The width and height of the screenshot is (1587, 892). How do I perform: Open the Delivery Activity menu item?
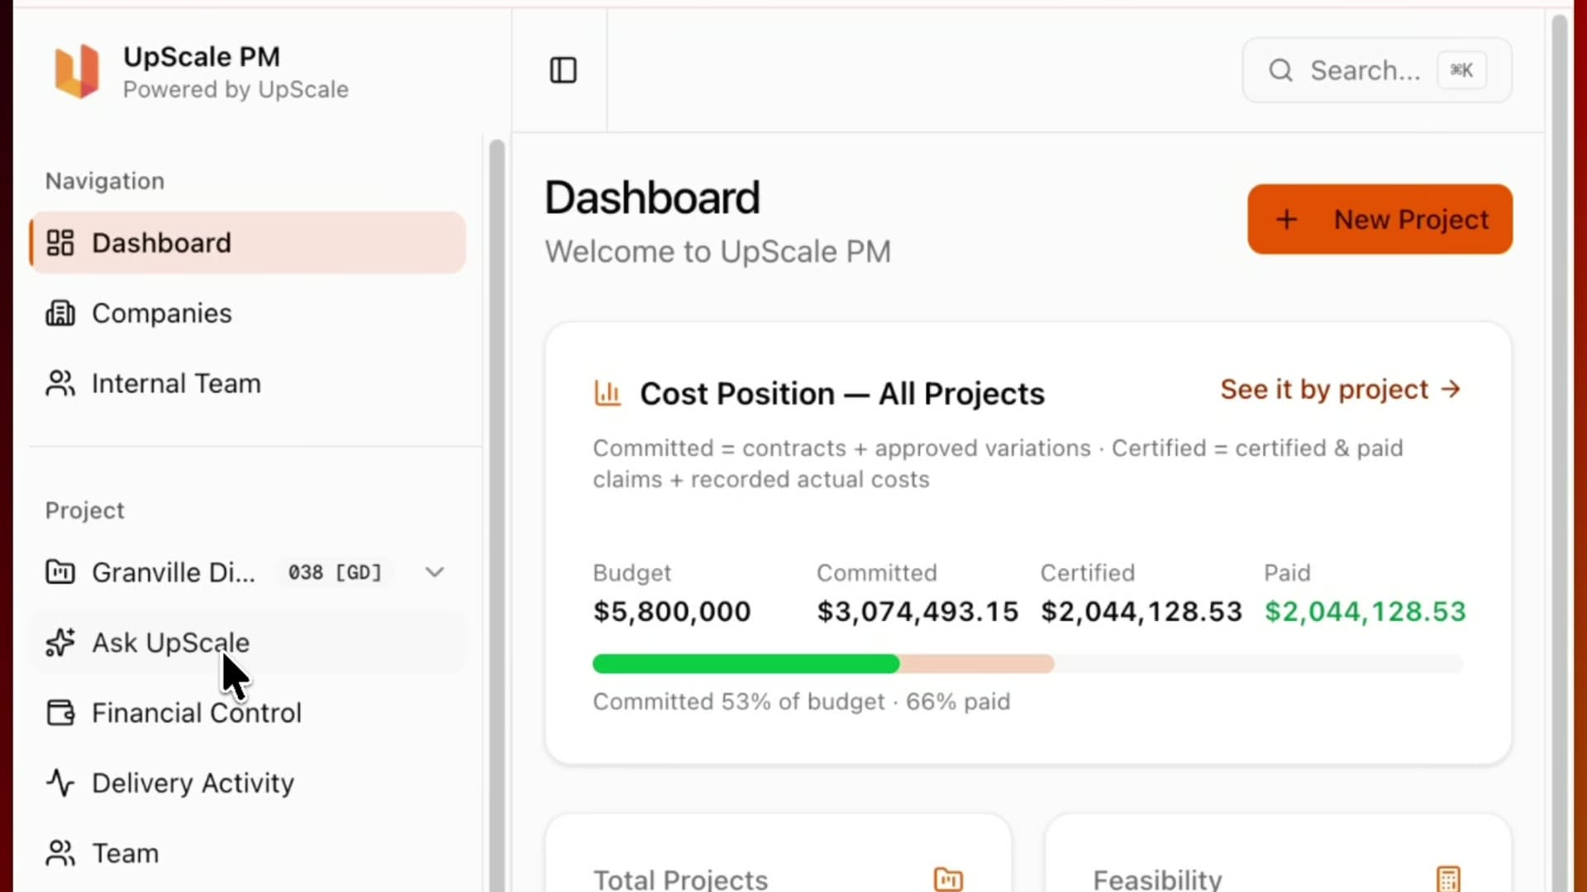point(248,783)
